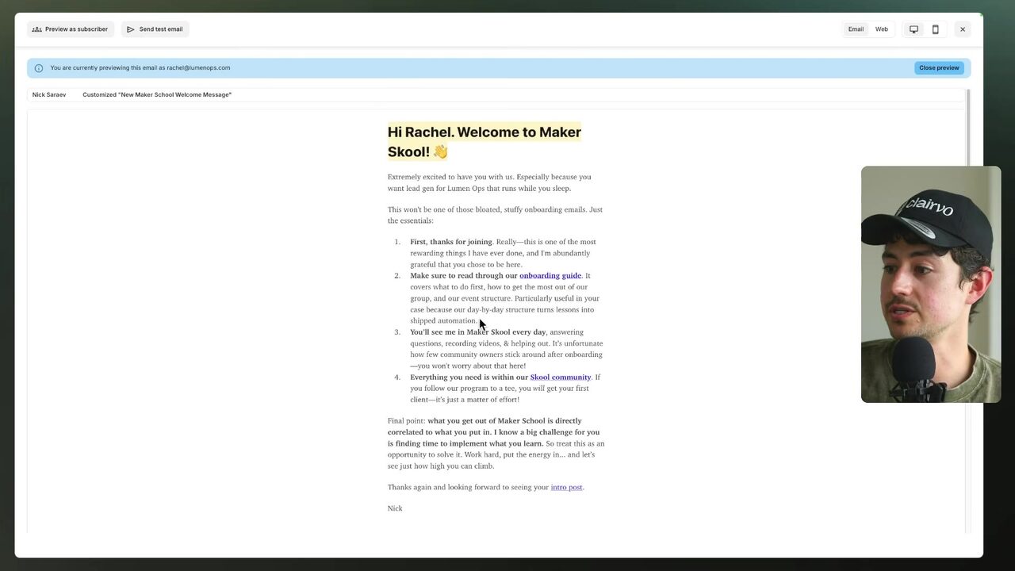Click the Close preview button
Image resolution: width=1015 pixels, height=571 pixels.
tap(939, 68)
